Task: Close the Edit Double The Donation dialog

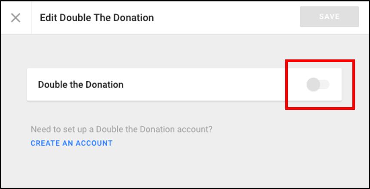Action: (15, 18)
